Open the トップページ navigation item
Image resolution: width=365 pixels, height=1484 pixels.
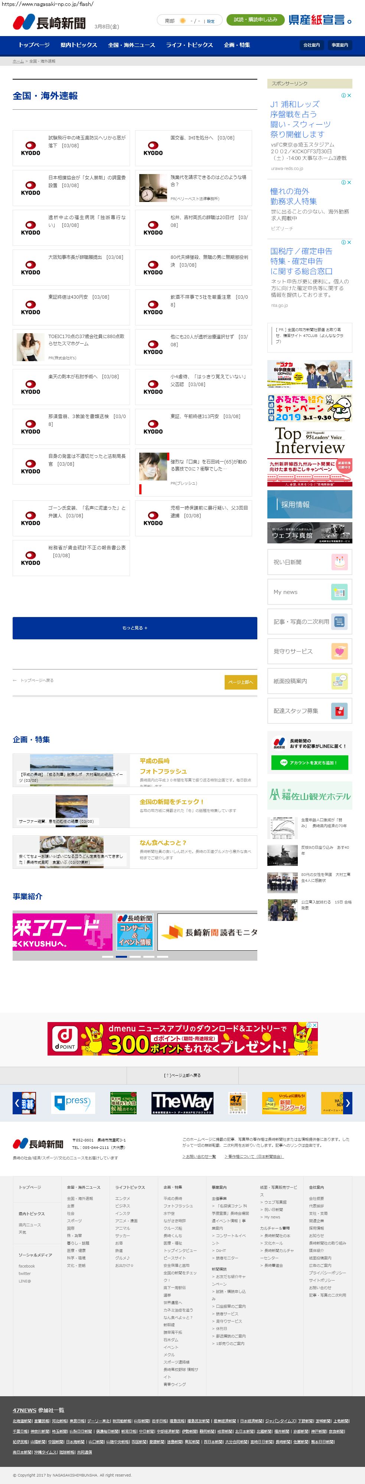34,45
